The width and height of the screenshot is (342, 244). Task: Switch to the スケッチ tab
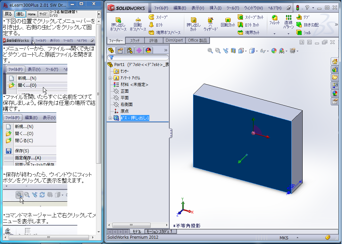click(135, 41)
